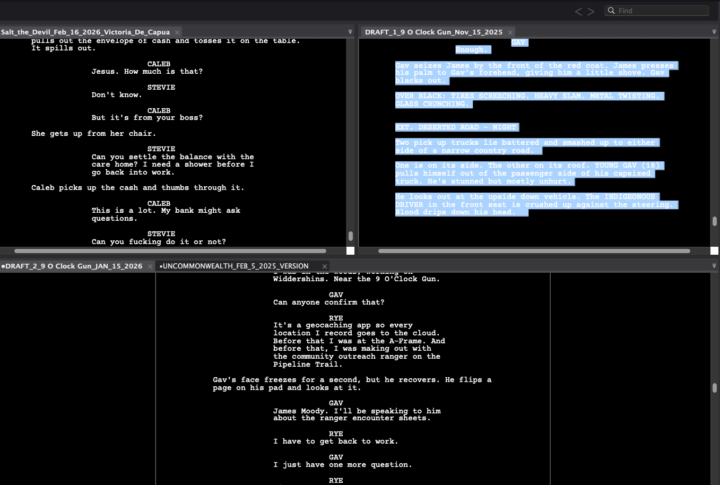The image size is (720, 485).
Task: Click the Salt_the_Devil pane vertical scrollbar thumb
Action: pyautogui.click(x=350, y=236)
